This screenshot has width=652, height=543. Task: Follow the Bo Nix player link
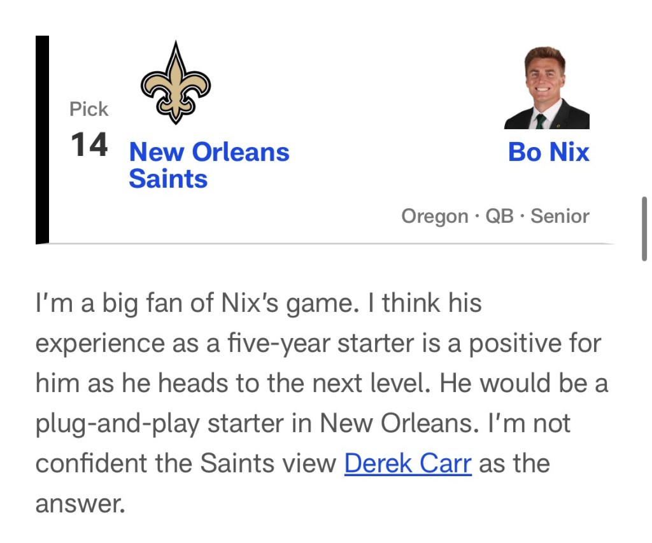coord(548,152)
